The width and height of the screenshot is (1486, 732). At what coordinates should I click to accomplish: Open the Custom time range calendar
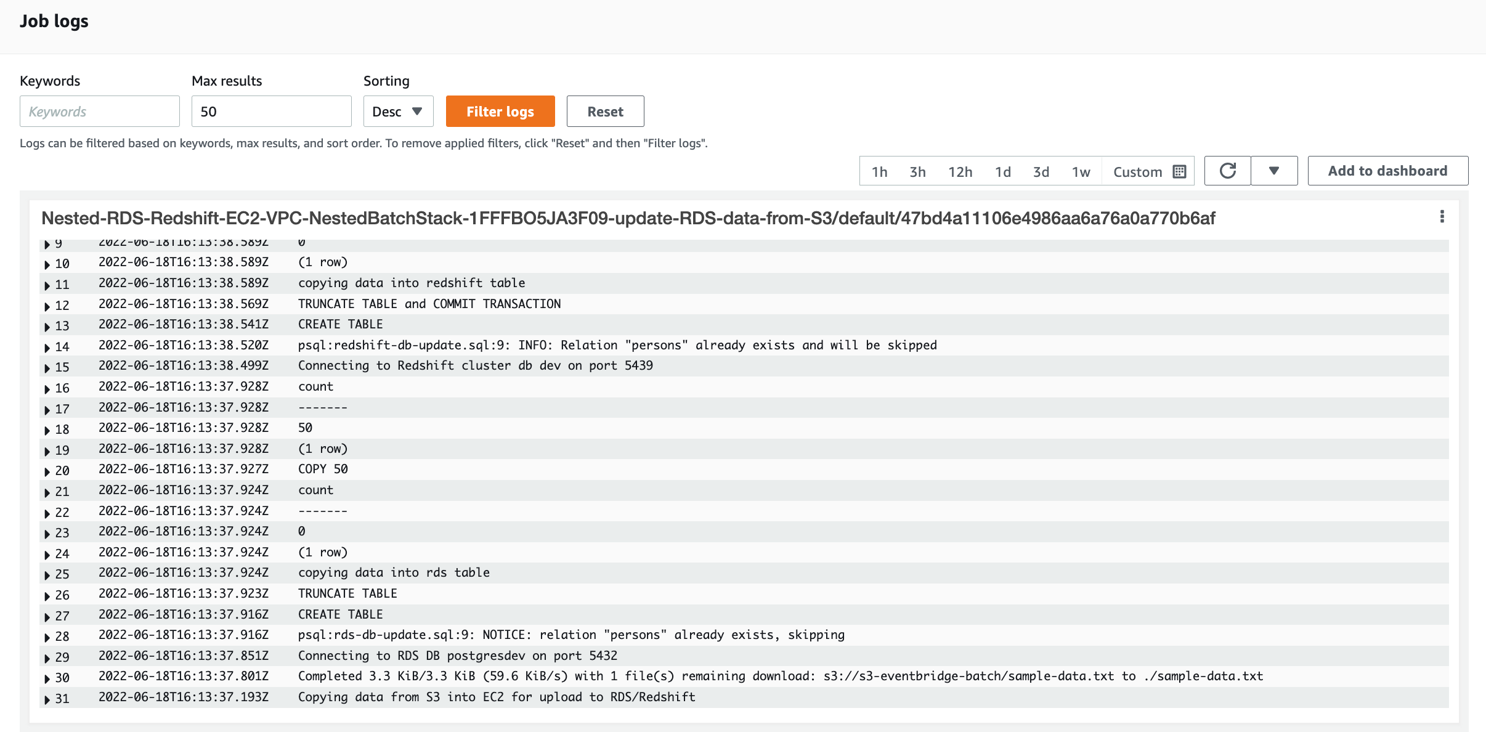(x=1149, y=171)
